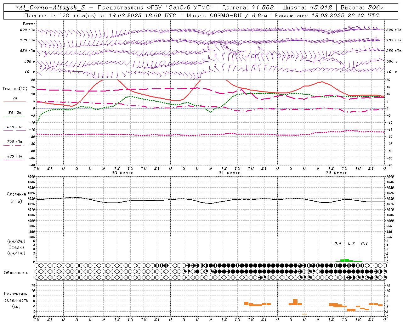Click the (км) convective height unit label
The height and width of the screenshot is (322, 403).
[16, 306]
